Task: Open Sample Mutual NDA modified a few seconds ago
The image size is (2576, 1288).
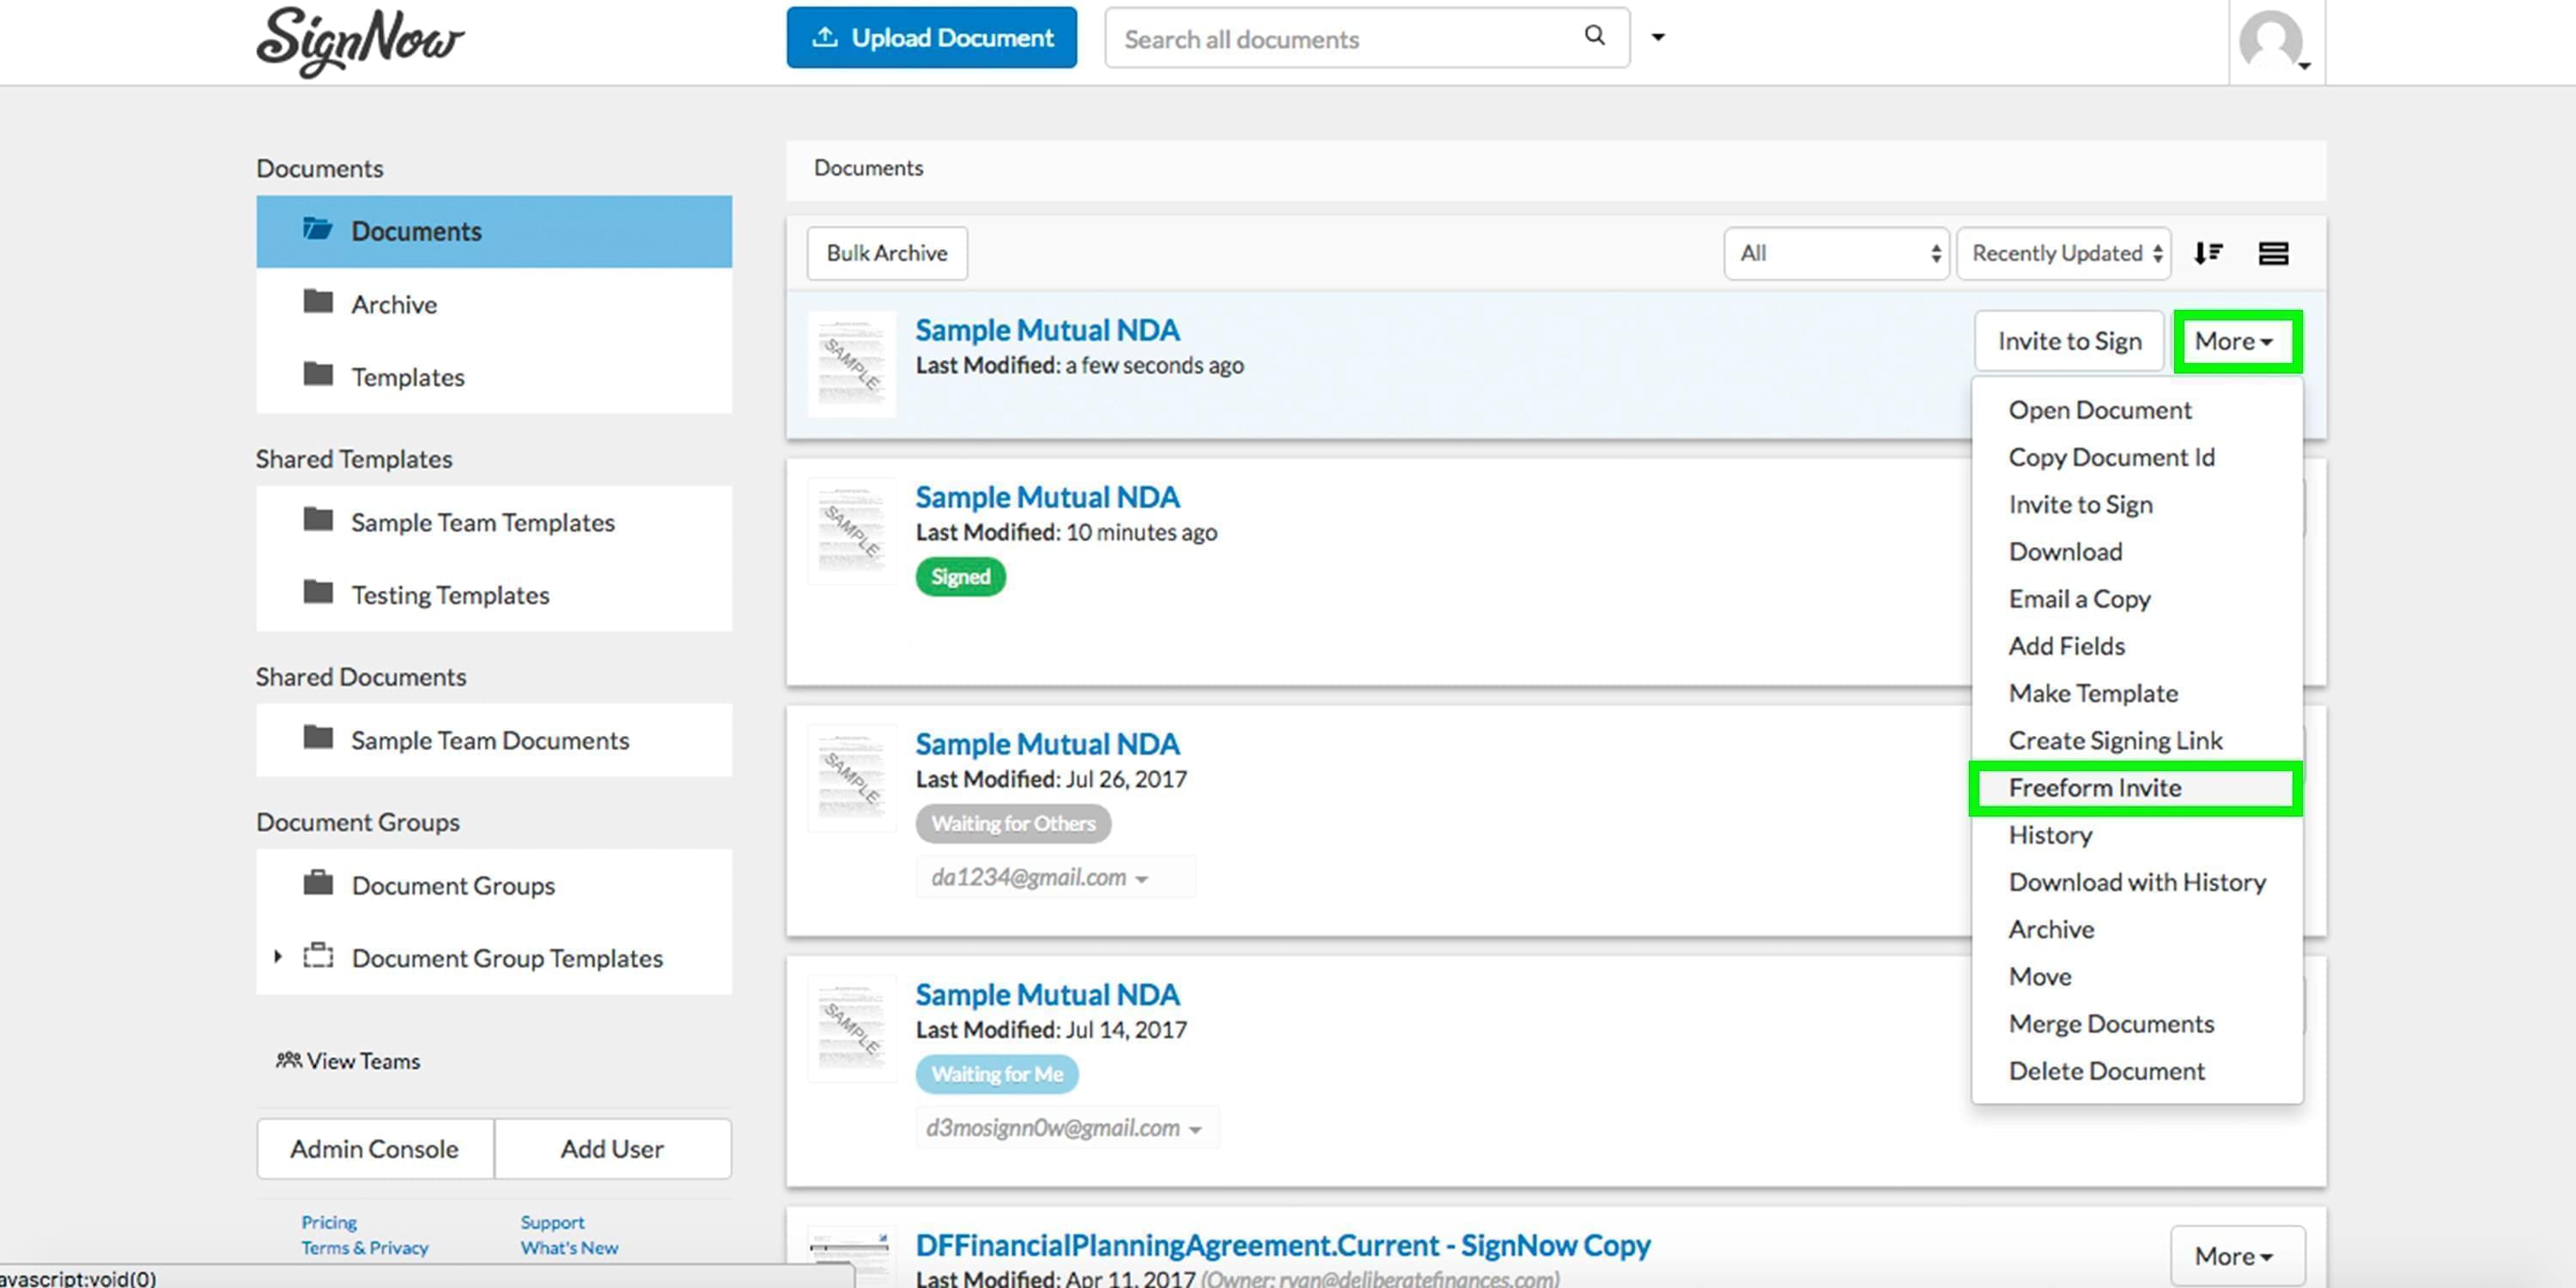Action: tap(1047, 330)
